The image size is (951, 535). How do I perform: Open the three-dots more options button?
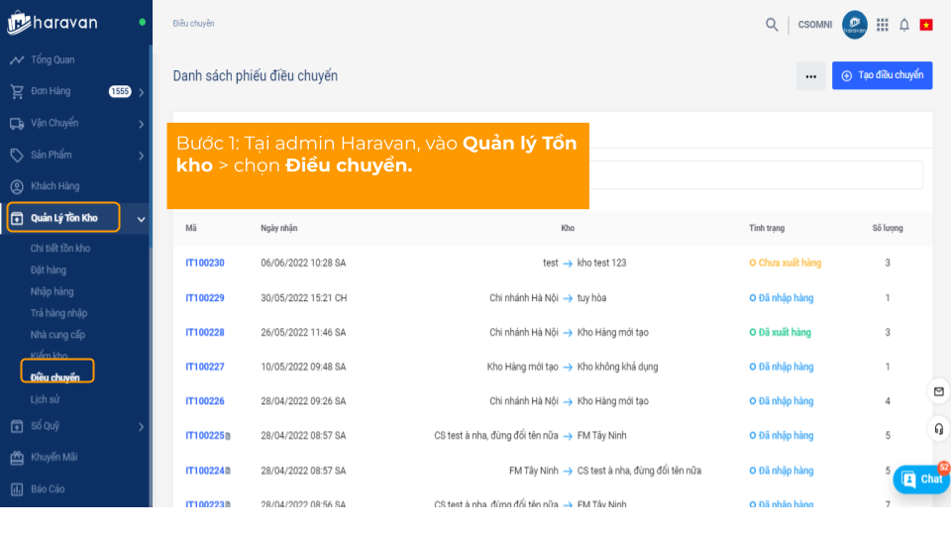point(810,76)
